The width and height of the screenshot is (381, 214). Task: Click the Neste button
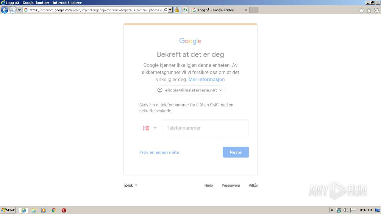236,152
